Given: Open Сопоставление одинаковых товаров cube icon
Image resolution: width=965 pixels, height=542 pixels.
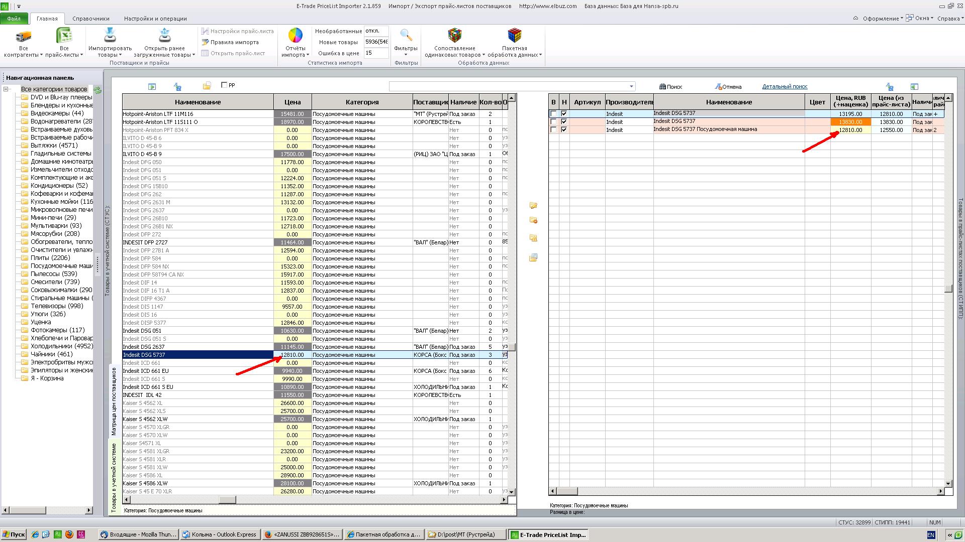Looking at the screenshot, I should click(454, 36).
